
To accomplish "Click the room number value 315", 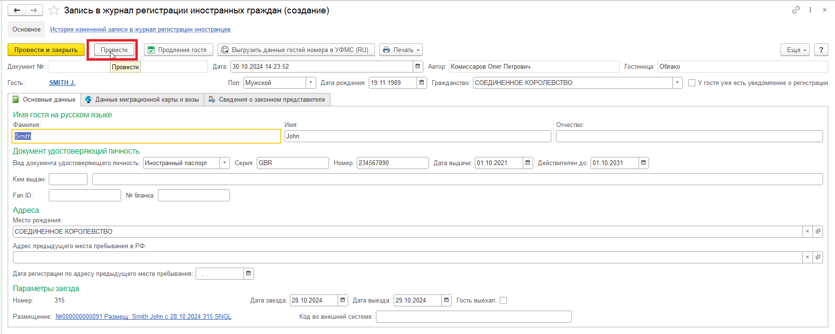I will [x=59, y=300].
